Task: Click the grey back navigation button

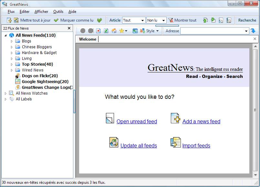Action: click(x=83, y=31)
